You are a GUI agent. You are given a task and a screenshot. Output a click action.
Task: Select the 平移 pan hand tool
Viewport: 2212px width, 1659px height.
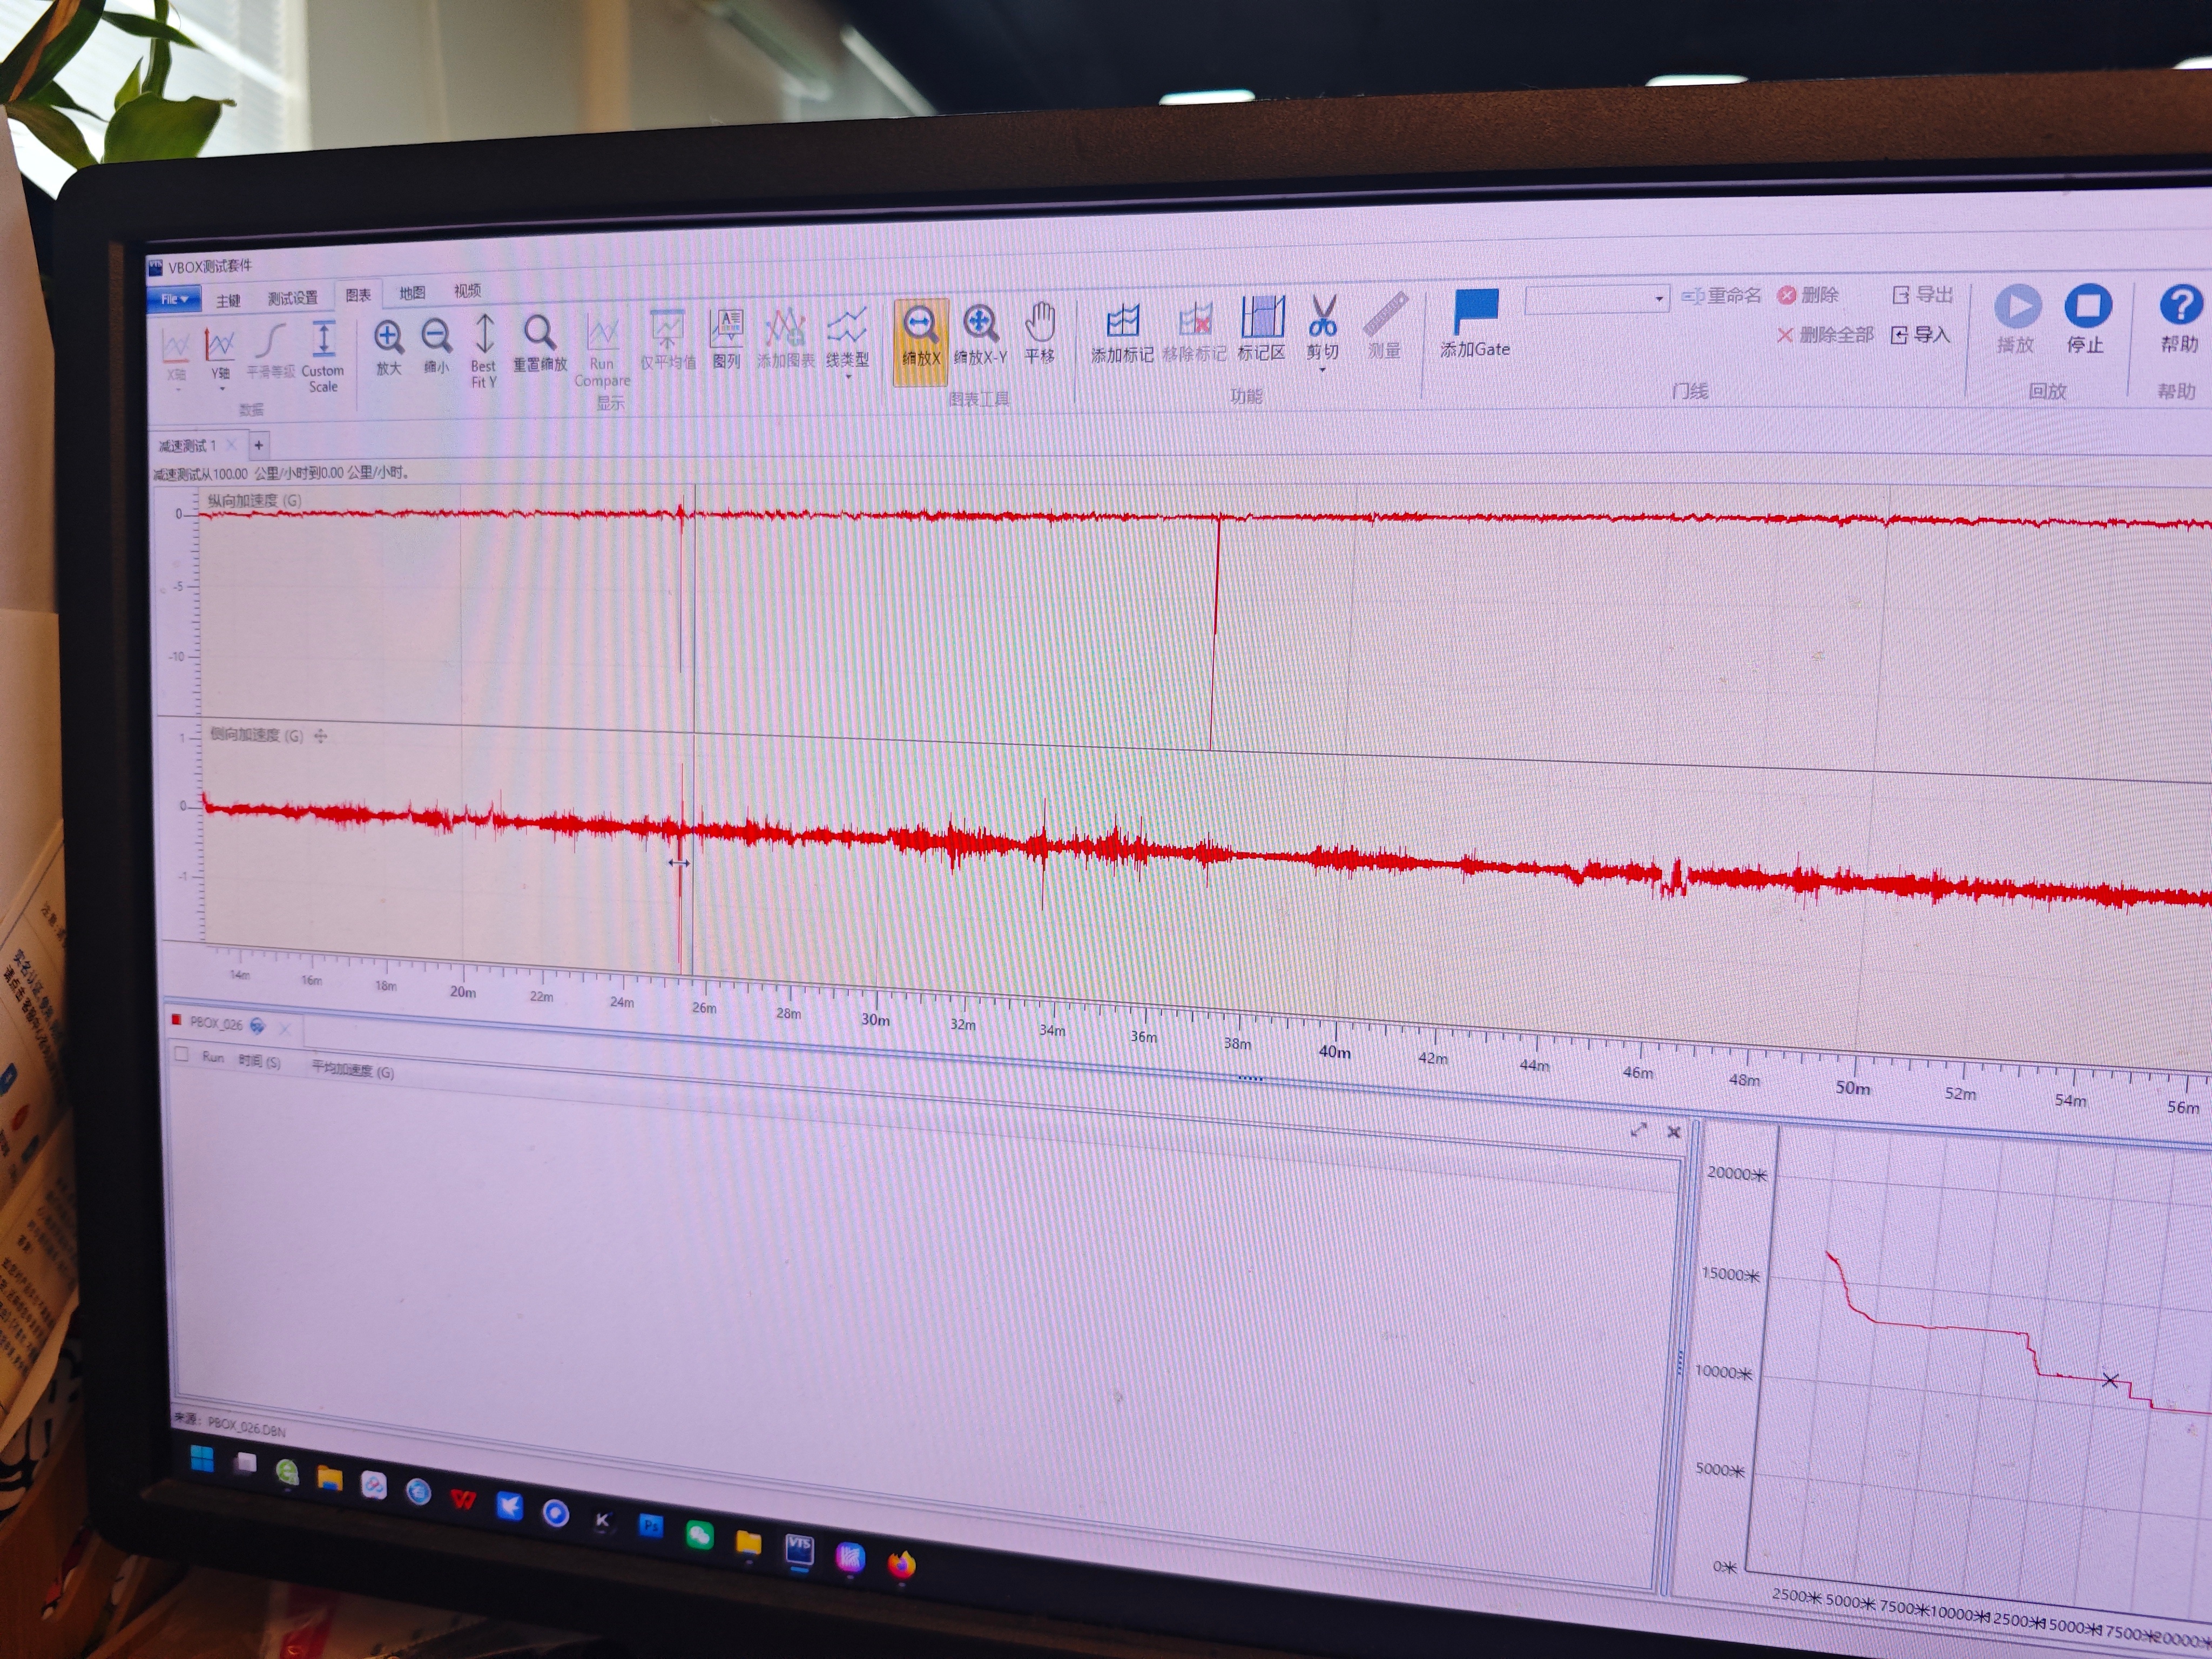click(x=1040, y=324)
